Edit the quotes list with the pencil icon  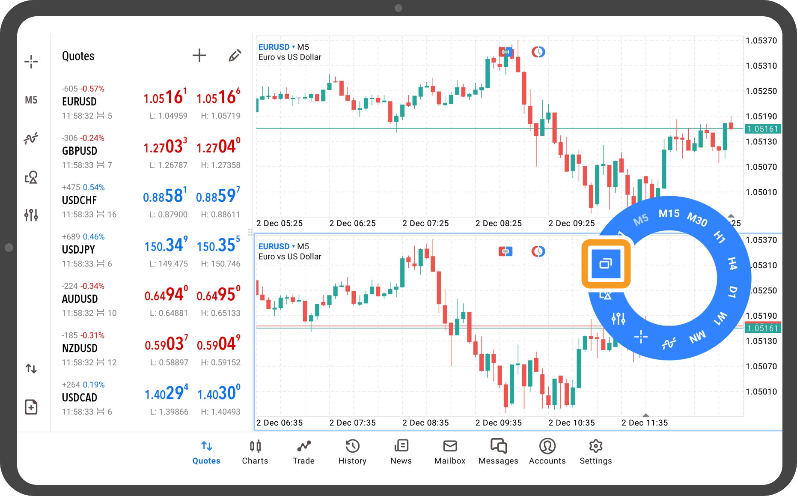(235, 55)
